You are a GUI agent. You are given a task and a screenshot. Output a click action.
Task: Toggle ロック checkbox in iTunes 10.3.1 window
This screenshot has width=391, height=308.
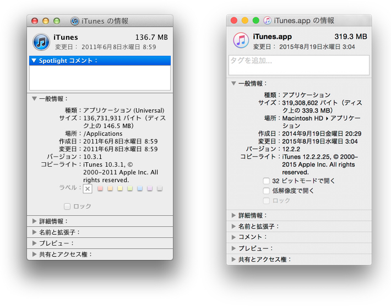pos(67,206)
